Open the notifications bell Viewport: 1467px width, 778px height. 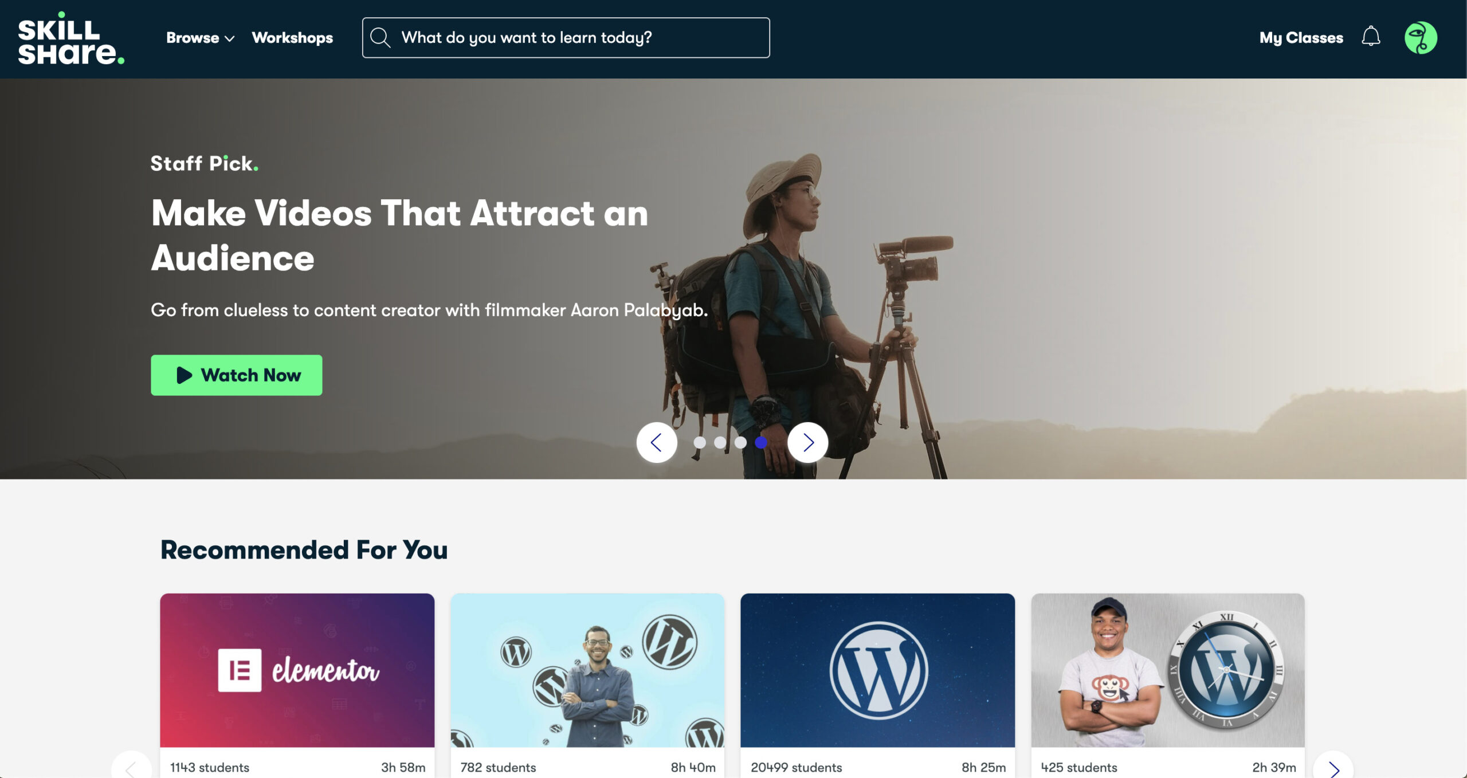click(x=1371, y=37)
